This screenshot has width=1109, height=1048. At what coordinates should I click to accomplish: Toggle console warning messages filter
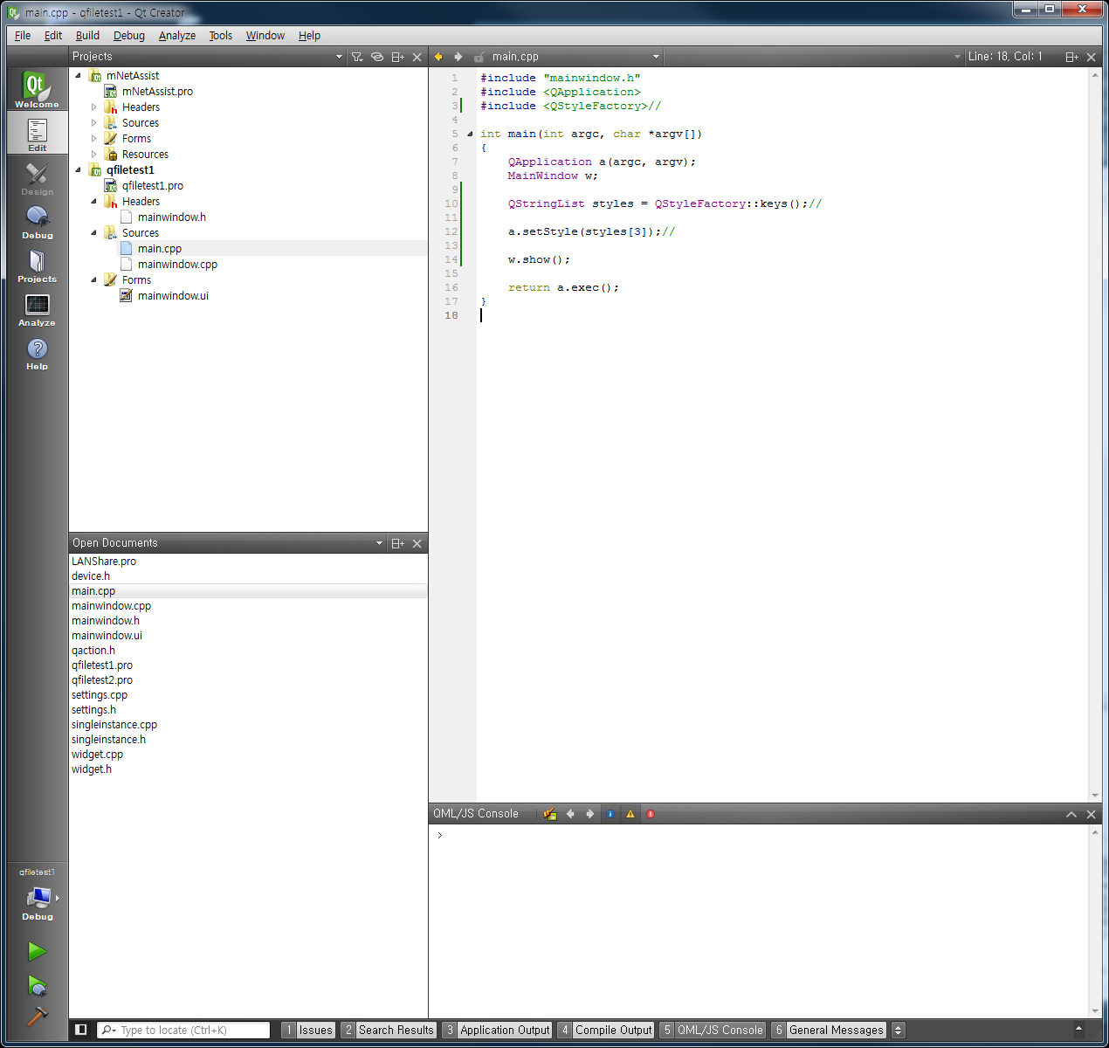tap(630, 814)
